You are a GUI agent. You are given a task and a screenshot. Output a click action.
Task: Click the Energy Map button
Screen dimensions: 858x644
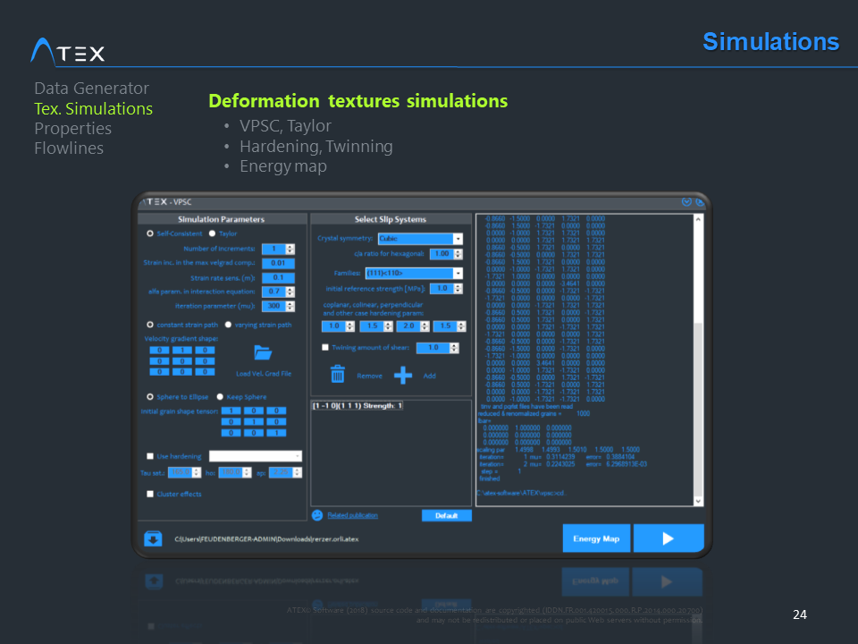pos(596,538)
